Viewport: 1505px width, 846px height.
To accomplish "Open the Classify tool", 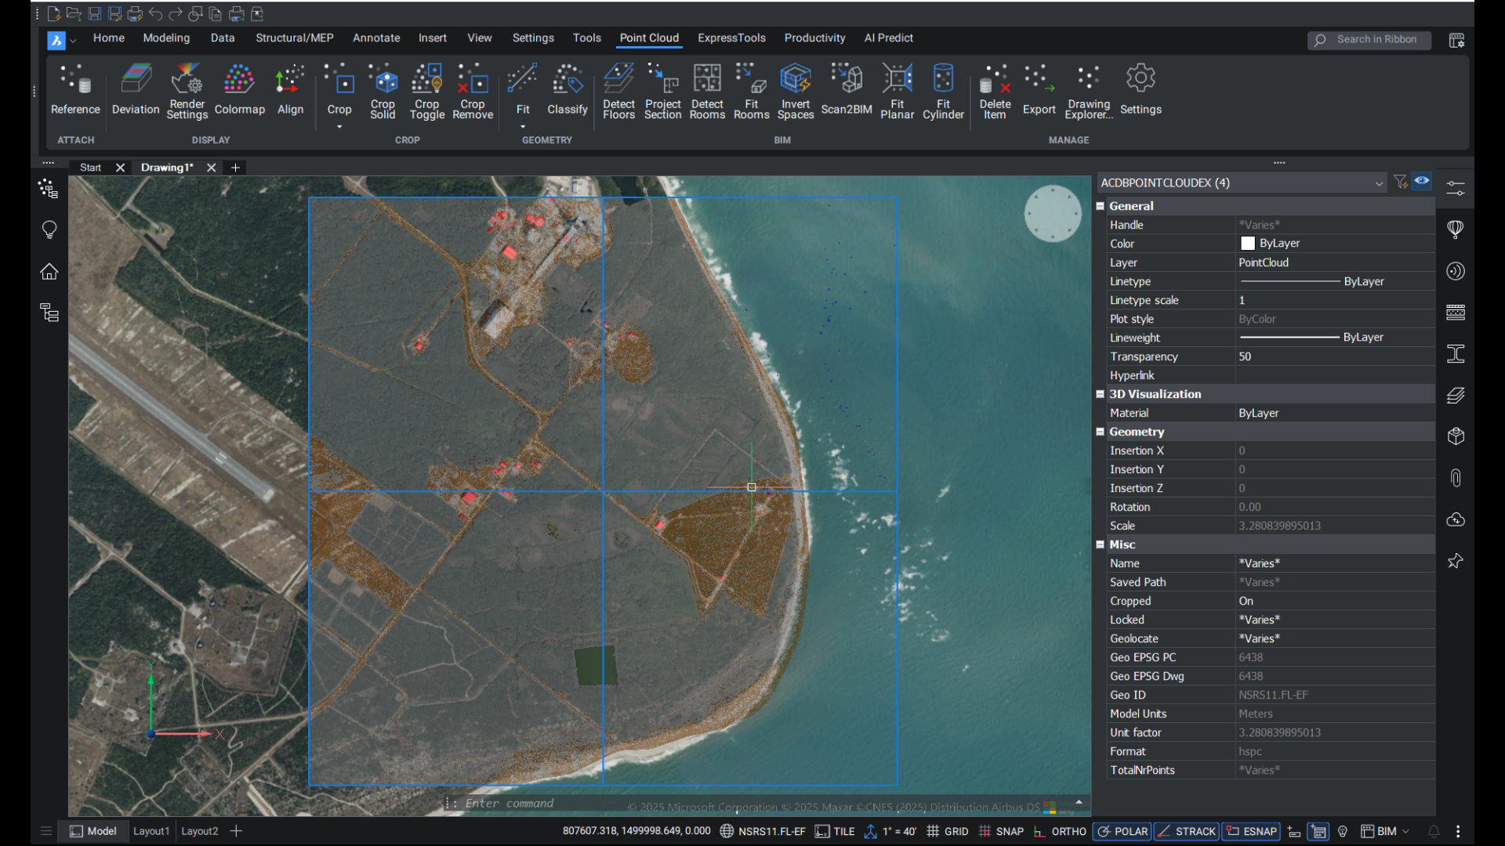I will click(x=567, y=89).
